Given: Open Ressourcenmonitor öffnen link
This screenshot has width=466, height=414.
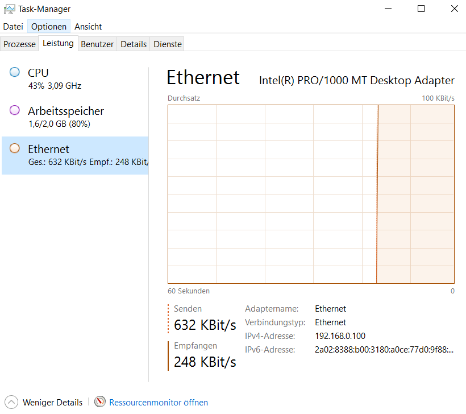Looking at the screenshot, I should pos(159,402).
